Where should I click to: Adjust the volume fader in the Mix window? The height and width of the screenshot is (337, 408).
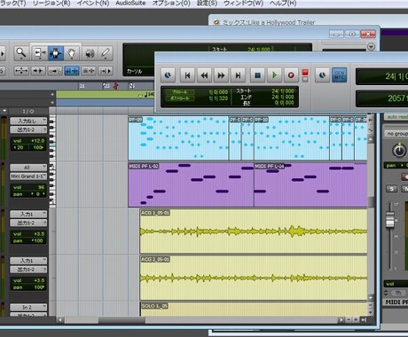390,220
